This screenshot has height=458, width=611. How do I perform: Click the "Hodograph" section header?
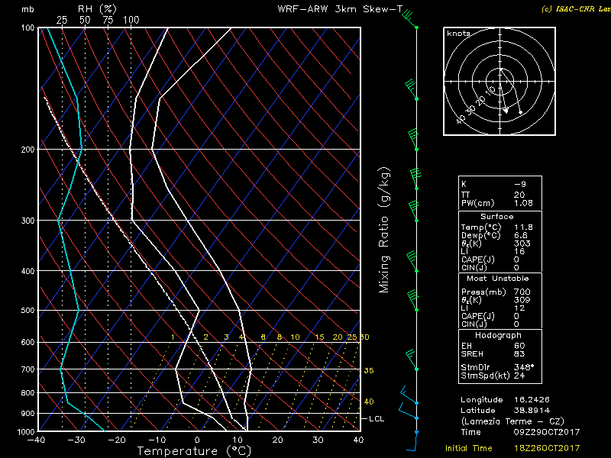click(x=498, y=335)
